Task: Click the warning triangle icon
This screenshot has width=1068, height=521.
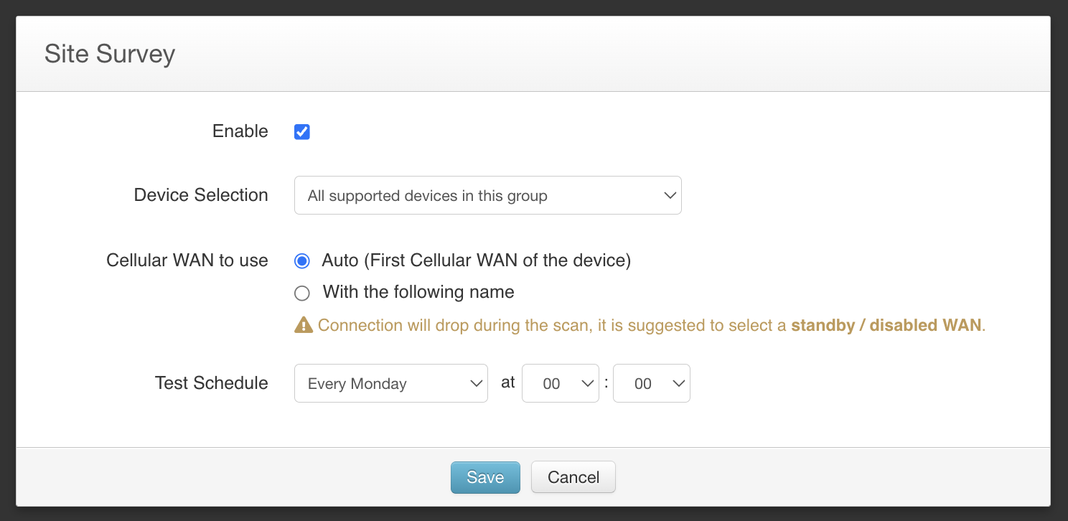Action: pos(304,325)
